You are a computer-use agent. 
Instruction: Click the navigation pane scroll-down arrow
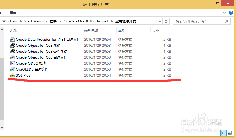click(2, 127)
